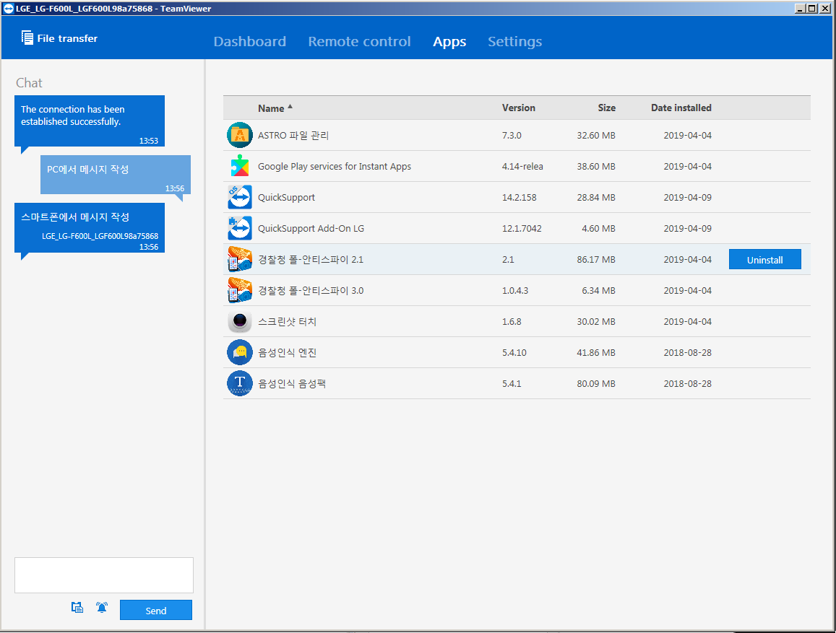Select the 음성인식 엔진 row name
This screenshot has height=633, width=836.
tap(288, 352)
